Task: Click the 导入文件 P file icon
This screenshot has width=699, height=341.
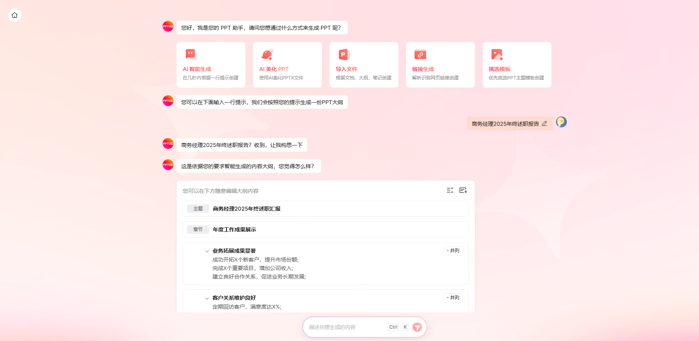Action: [344, 54]
